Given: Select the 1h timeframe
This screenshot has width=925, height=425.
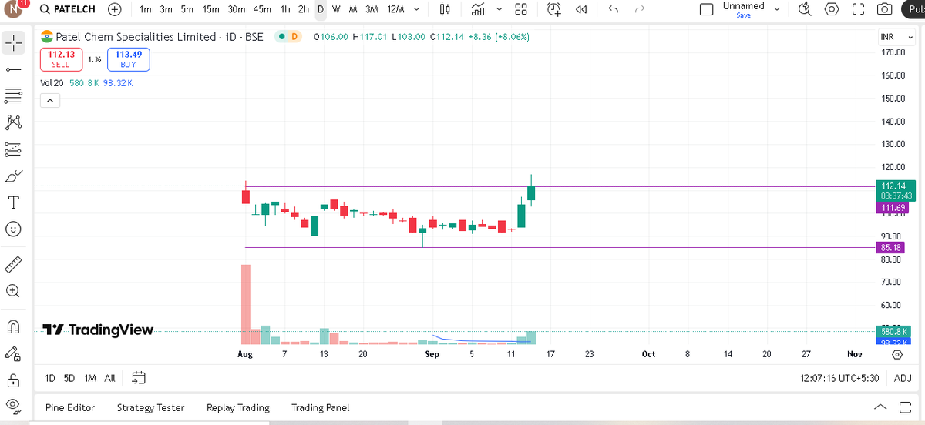Looking at the screenshot, I should 285,9.
